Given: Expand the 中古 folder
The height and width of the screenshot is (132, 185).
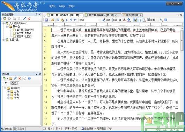Looking at the screenshot, I should (x=8, y=94).
